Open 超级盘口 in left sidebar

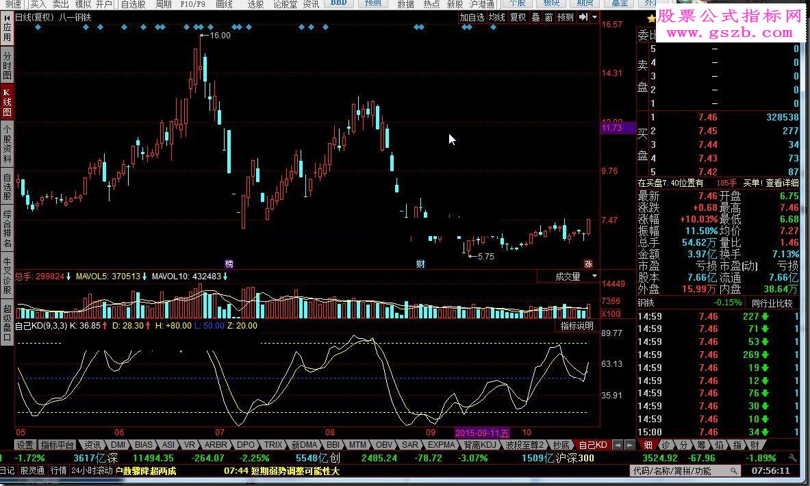pos(8,322)
